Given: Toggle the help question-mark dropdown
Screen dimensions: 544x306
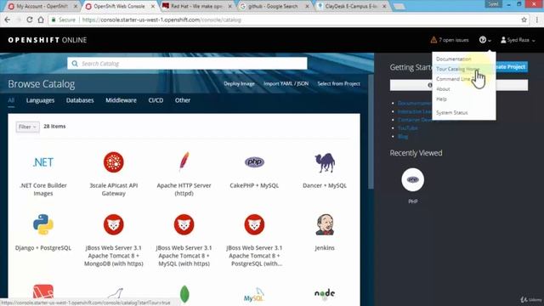Looking at the screenshot, I should 485,40.
